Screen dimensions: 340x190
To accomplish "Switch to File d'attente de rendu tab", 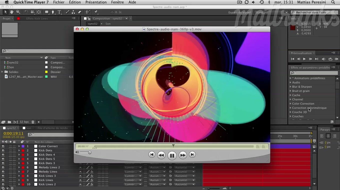I will pyautogui.click(x=52, y=128).
